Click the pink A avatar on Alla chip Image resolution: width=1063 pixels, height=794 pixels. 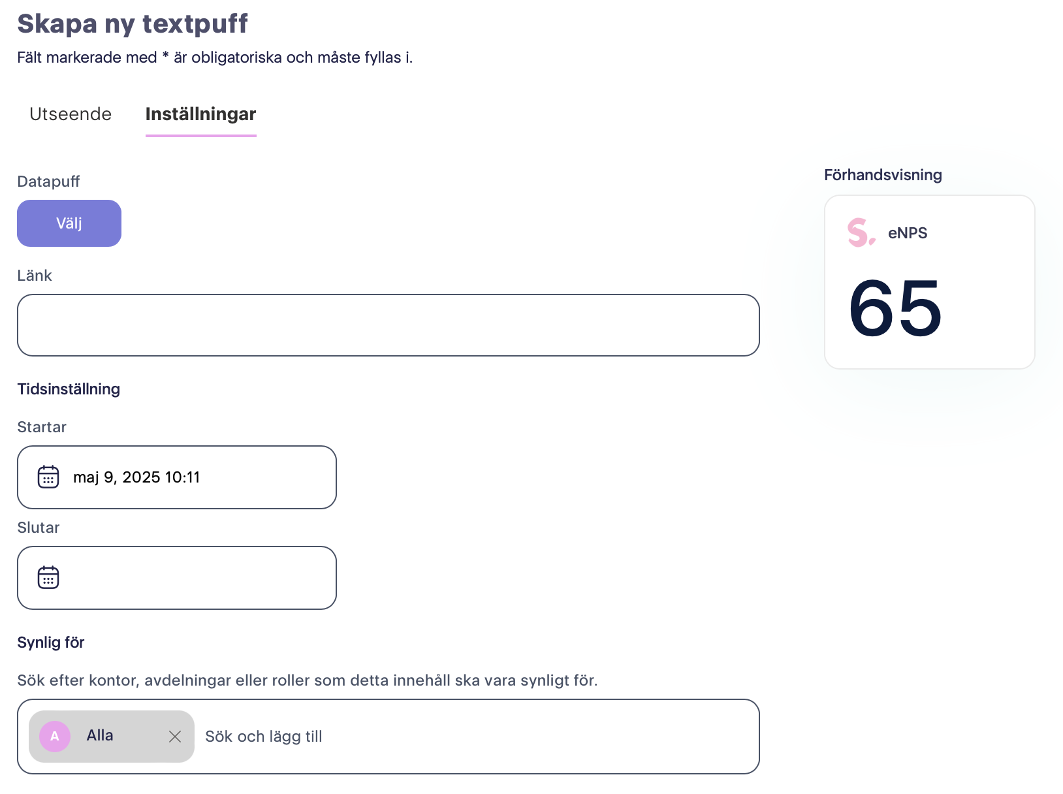tap(55, 737)
